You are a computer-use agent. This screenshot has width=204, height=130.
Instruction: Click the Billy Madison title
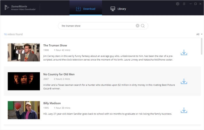52,103
